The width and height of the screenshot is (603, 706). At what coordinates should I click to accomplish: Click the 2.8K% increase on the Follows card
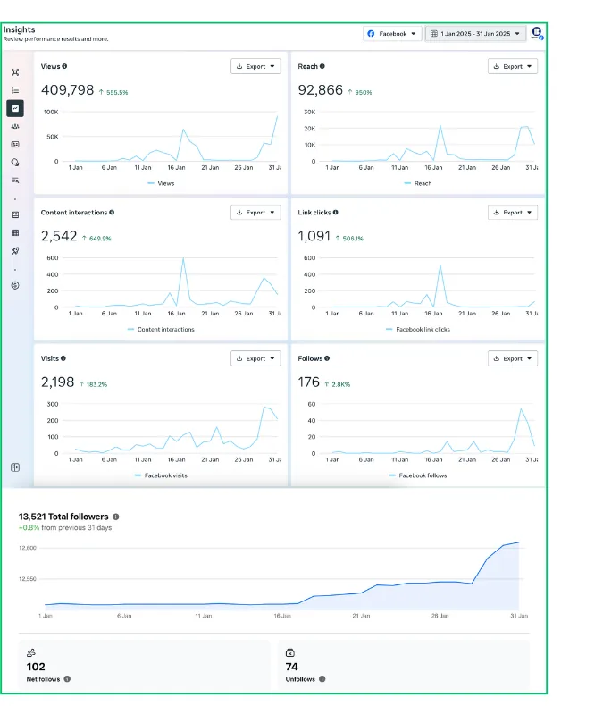pyautogui.click(x=338, y=384)
